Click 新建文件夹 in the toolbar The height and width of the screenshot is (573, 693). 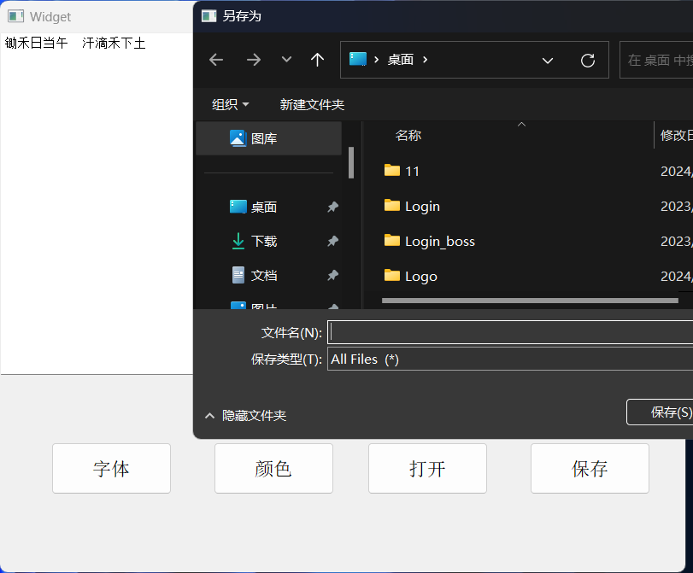312,104
